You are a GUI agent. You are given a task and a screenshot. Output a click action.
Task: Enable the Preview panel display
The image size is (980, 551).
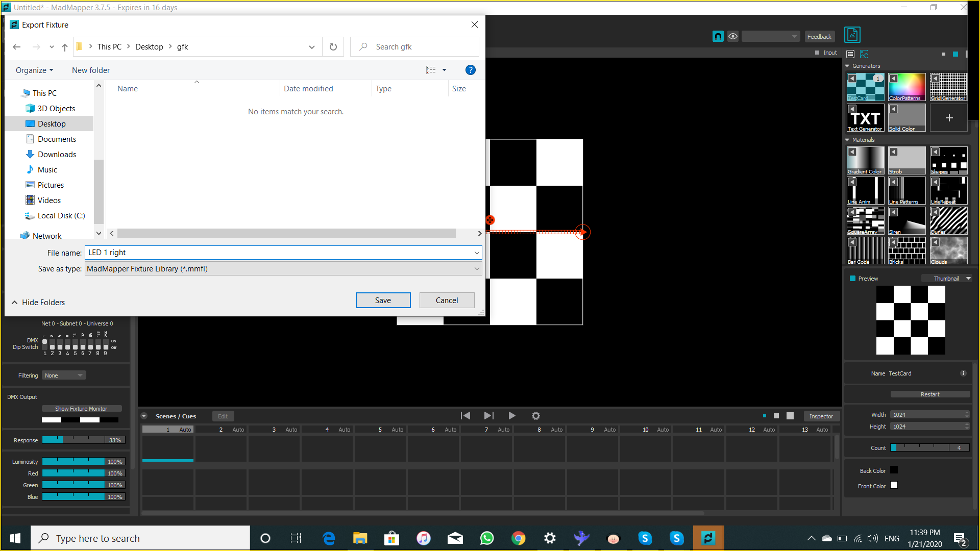tap(851, 278)
